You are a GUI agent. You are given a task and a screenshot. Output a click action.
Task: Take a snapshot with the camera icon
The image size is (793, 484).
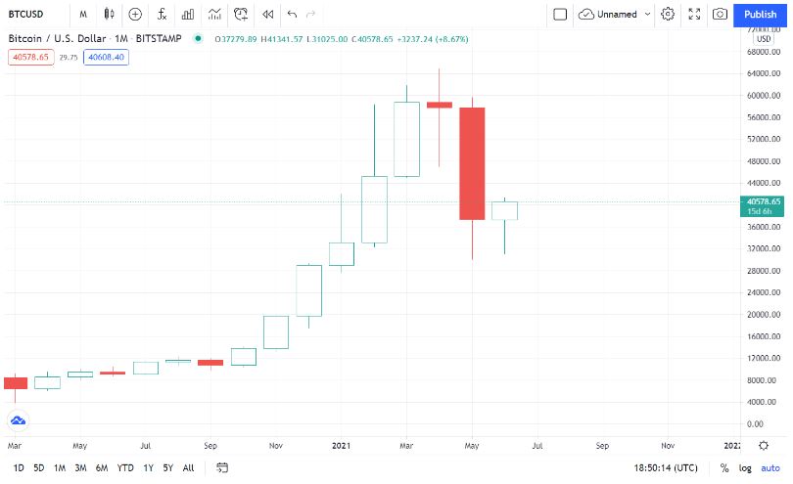click(720, 15)
